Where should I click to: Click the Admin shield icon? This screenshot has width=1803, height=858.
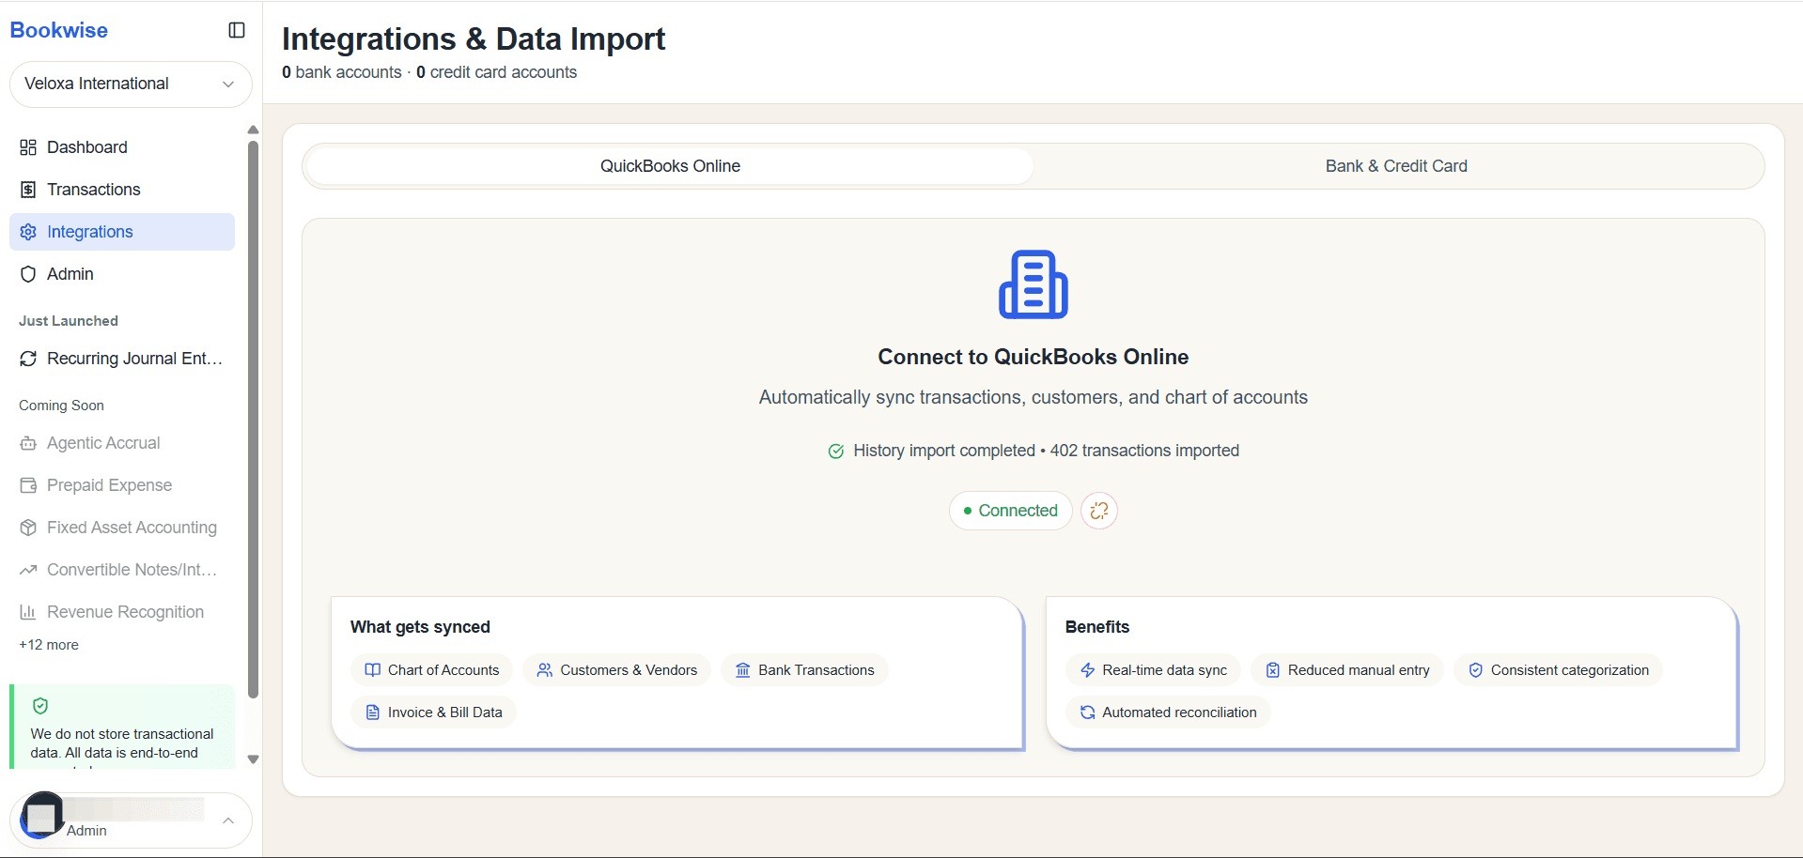click(28, 274)
